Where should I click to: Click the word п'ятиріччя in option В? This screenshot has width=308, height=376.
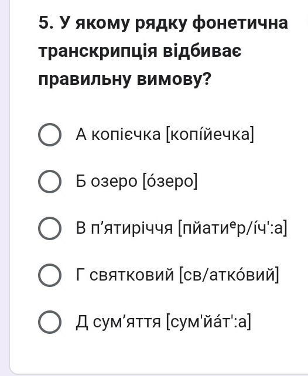coord(132,228)
